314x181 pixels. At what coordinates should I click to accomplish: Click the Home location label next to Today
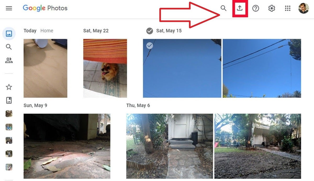coord(47,31)
